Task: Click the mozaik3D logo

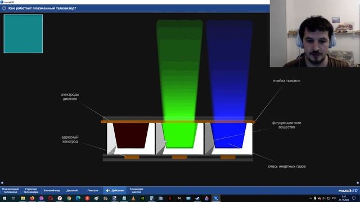Action: click(348, 191)
